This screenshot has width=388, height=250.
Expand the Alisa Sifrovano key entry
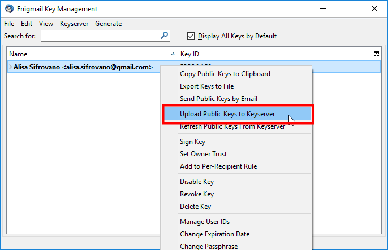(x=10, y=67)
